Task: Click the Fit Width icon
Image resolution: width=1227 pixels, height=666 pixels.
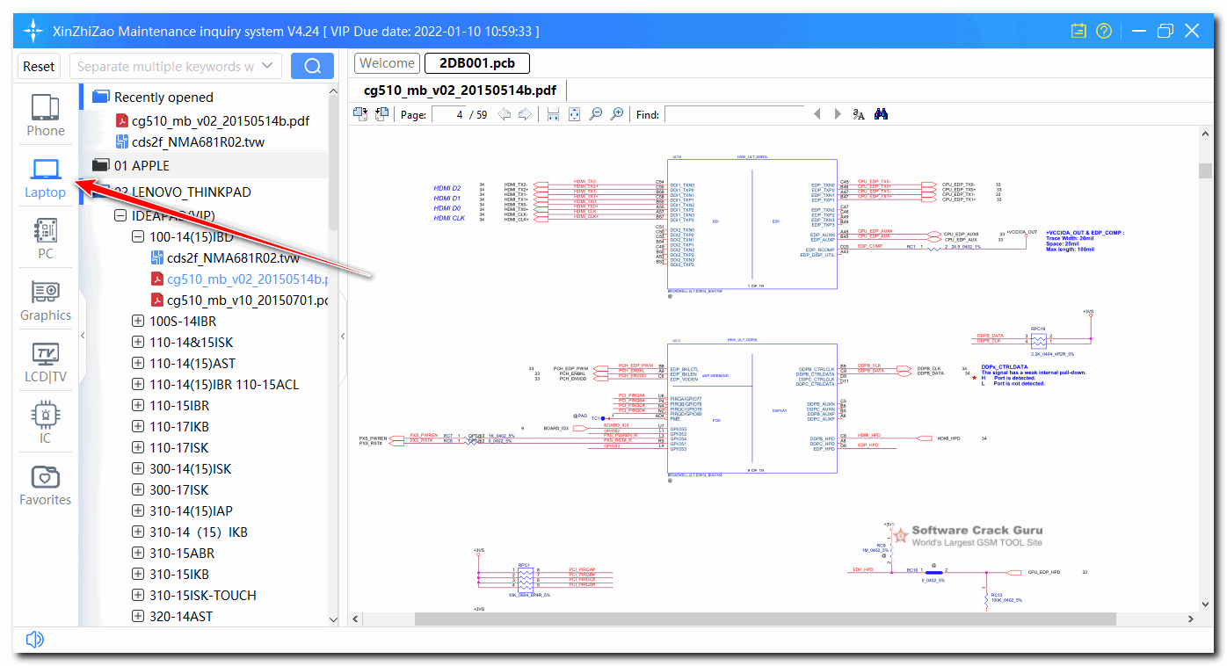Action: 552,113
